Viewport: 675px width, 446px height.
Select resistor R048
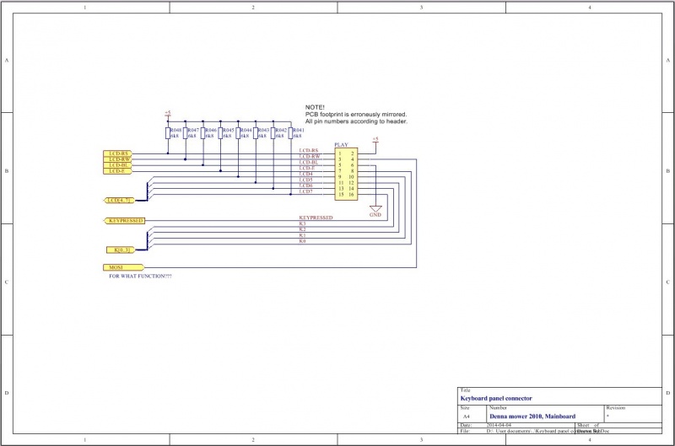pos(168,133)
